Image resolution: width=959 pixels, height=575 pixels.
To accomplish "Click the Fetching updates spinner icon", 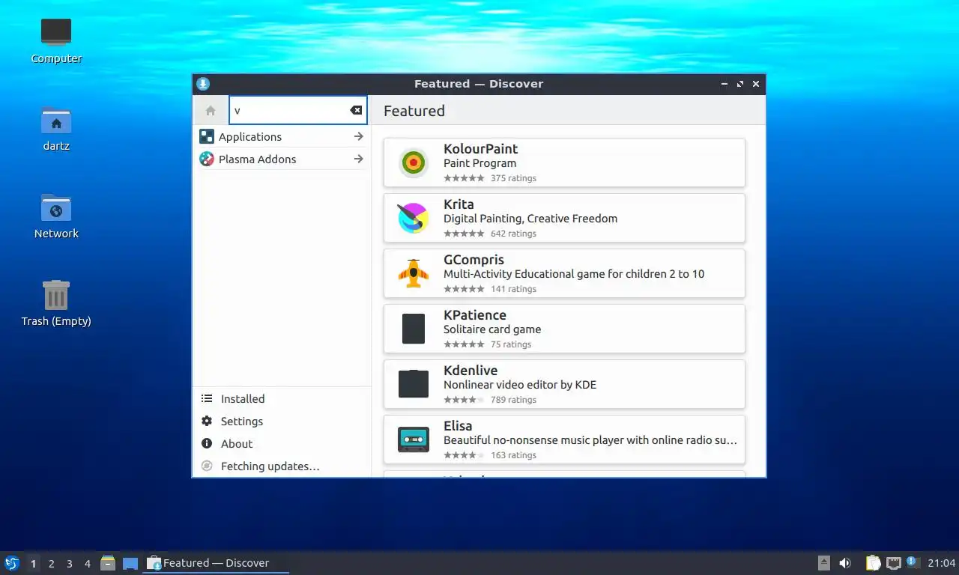I will pyautogui.click(x=207, y=466).
